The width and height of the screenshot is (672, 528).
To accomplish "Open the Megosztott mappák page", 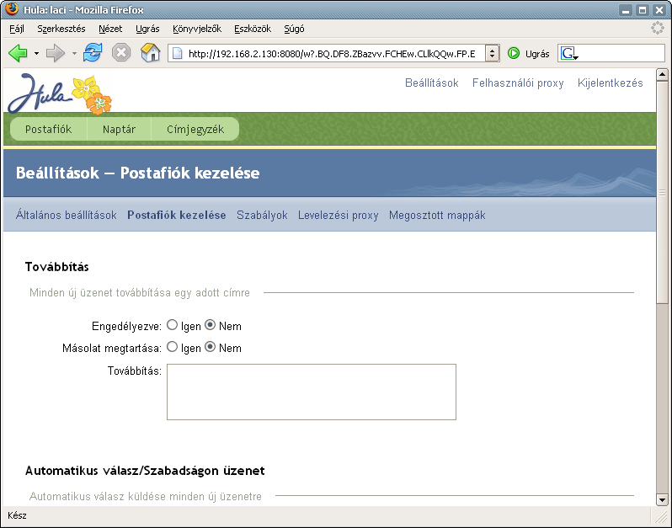I will click(x=437, y=215).
